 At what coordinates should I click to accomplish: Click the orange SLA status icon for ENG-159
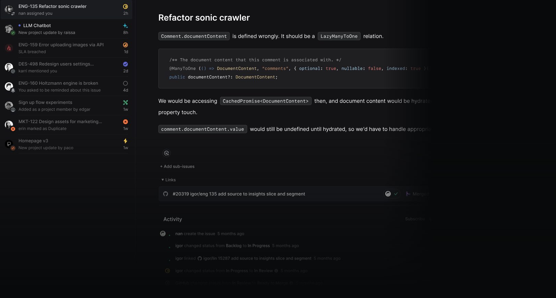tap(125, 45)
